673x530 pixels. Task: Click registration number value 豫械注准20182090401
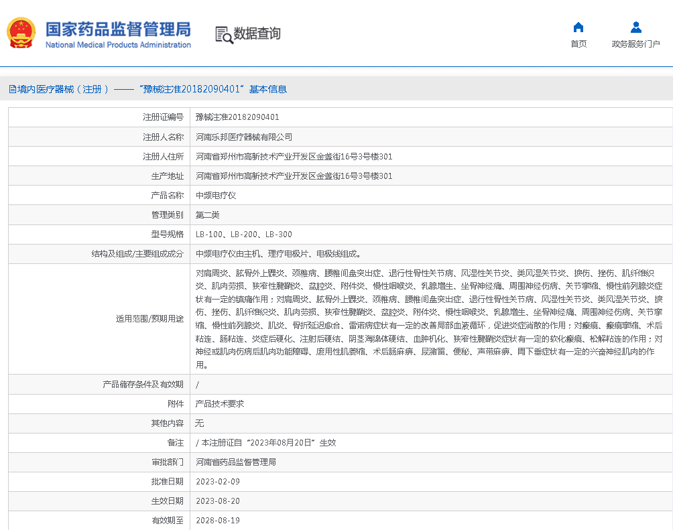pos(237,117)
